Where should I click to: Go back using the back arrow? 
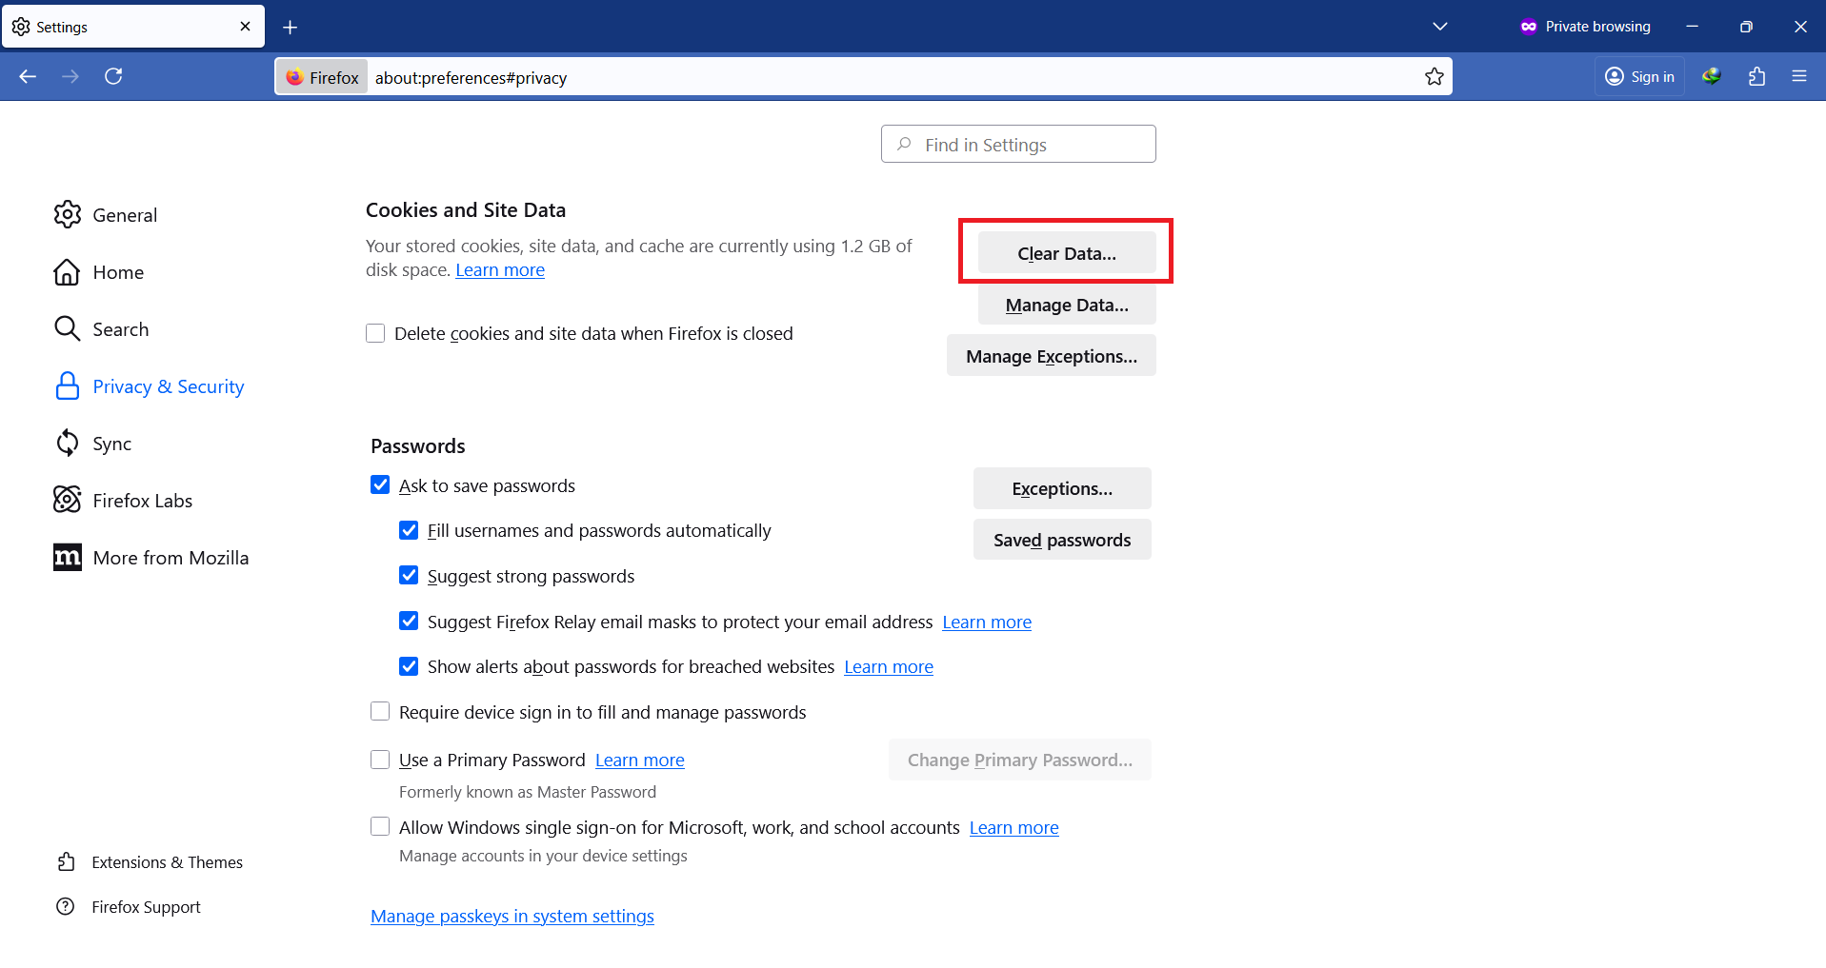(28, 76)
